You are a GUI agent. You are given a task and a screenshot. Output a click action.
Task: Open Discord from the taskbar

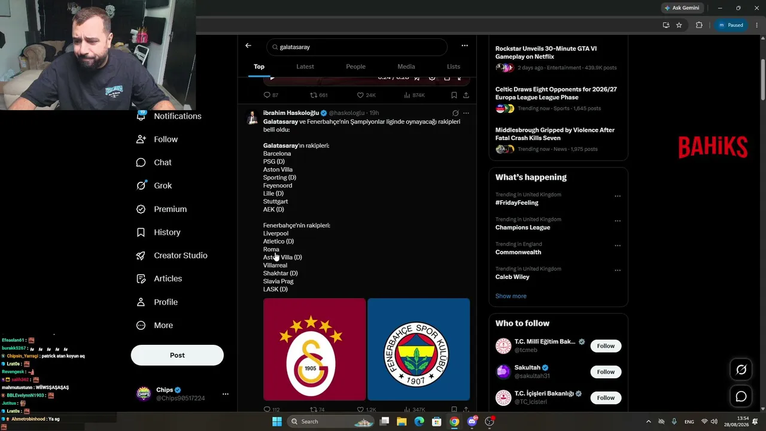pyautogui.click(x=472, y=421)
